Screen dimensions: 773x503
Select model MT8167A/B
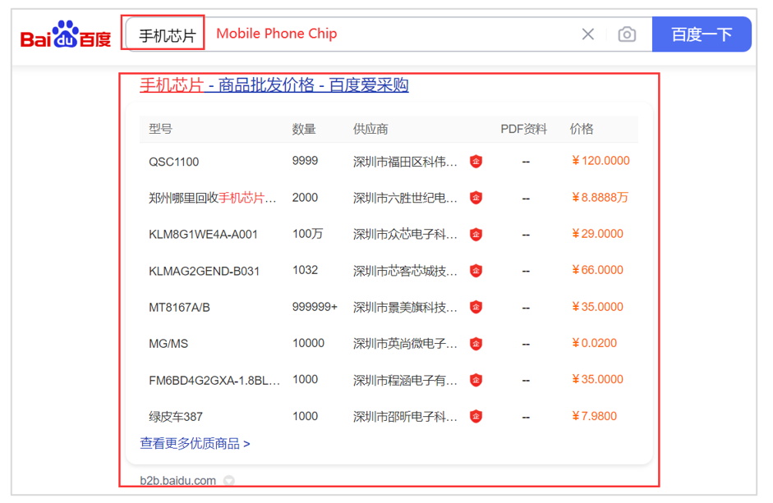[179, 308]
